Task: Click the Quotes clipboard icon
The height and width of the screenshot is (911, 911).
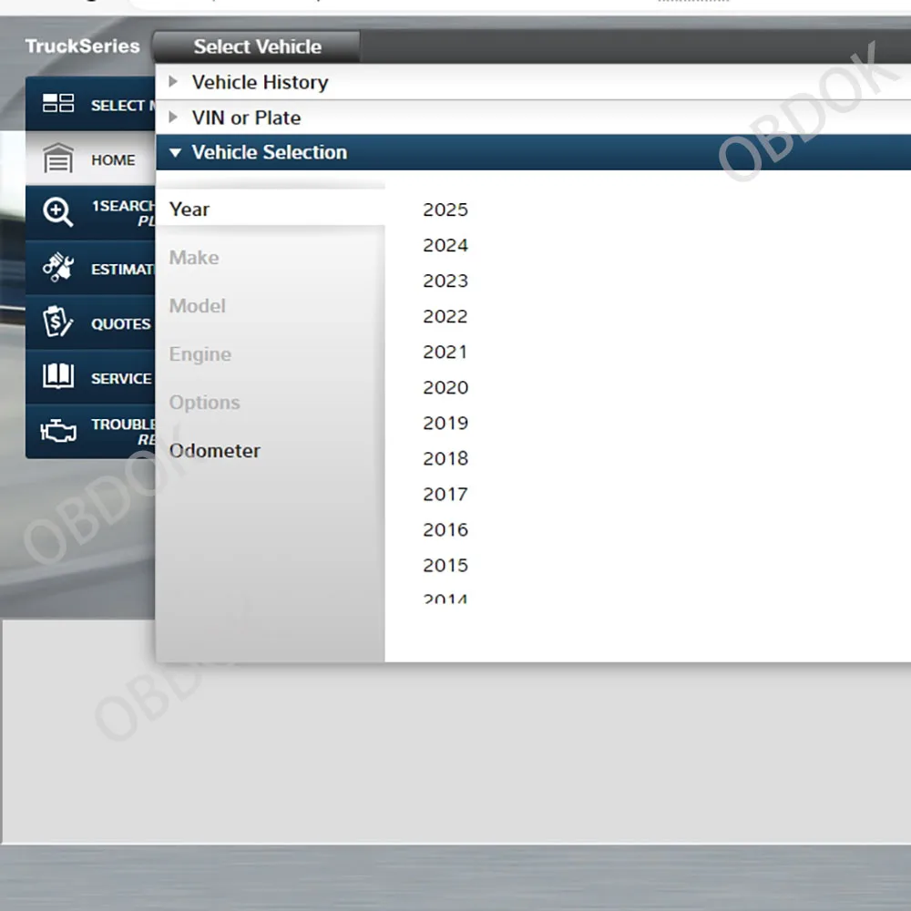Action: click(57, 322)
